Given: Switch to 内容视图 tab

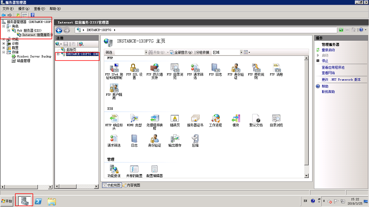Looking at the screenshot, I should pyautogui.click(x=131, y=185).
